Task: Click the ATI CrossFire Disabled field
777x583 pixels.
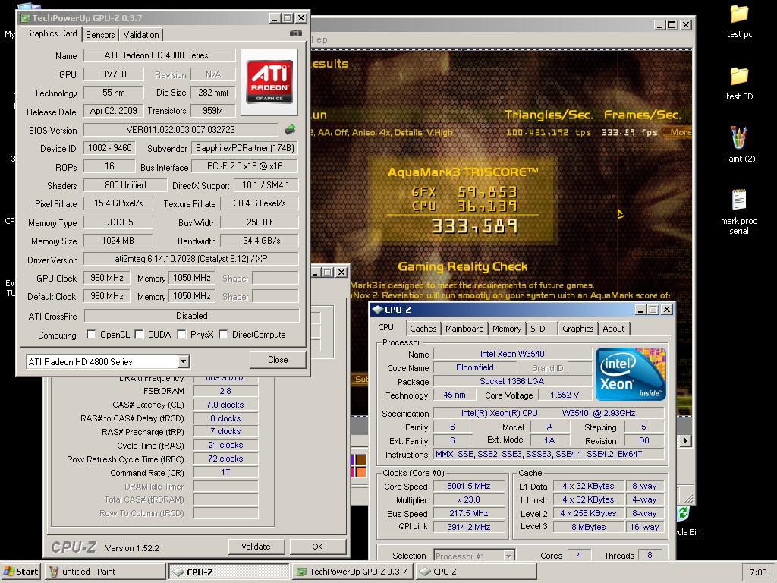Action: click(x=191, y=316)
